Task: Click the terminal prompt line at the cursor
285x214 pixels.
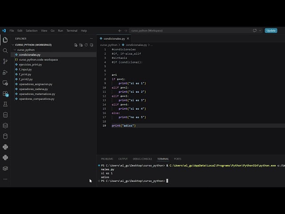Action: pos(134,181)
